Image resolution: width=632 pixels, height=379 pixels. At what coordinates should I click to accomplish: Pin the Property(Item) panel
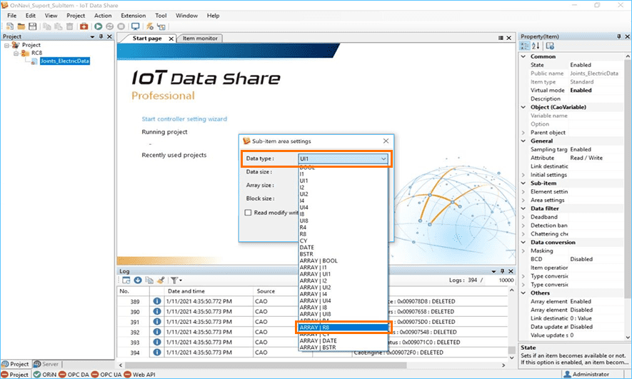(618, 36)
